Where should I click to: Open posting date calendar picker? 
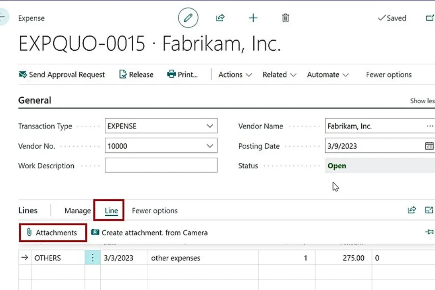pyautogui.click(x=429, y=146)
